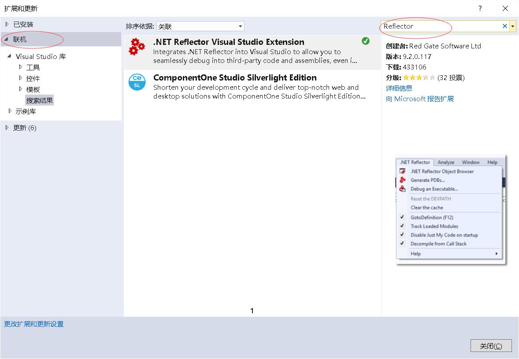
Task: Click 向 Microsoft 报告扩展 link
Action: pyautogui.click(x=420, y=99)
